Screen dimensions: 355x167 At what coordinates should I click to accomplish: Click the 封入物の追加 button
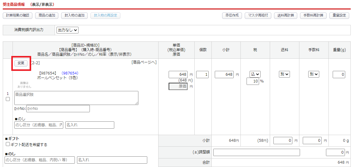[74, 16]
